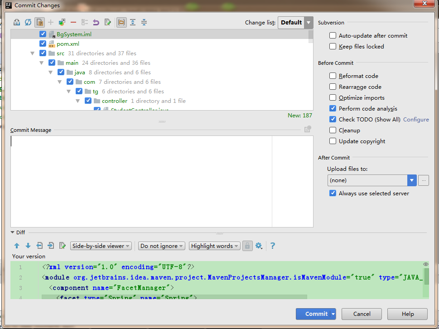The image size is (439, 329).
Task: Enable Auto-update after commit
Action: pos(333,35)
